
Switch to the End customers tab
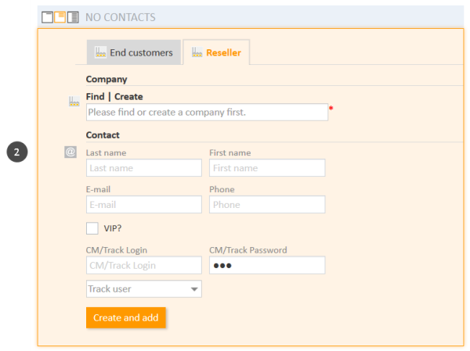[134, 52]
